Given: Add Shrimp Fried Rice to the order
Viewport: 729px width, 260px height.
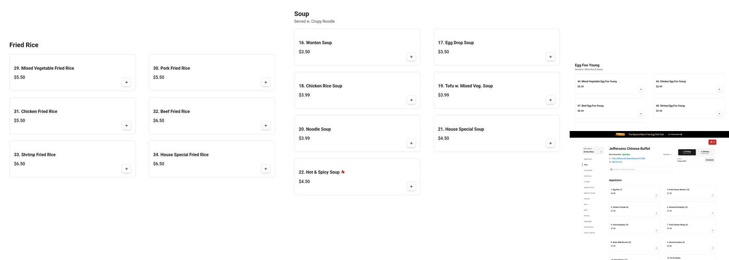Looking at the screenshot, I should pyautogui.click(x=127, y=168).
